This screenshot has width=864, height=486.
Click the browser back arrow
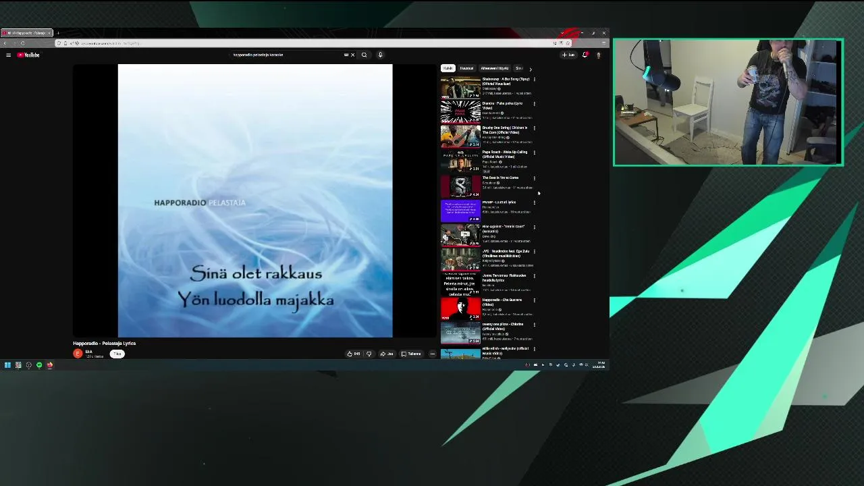5,43
